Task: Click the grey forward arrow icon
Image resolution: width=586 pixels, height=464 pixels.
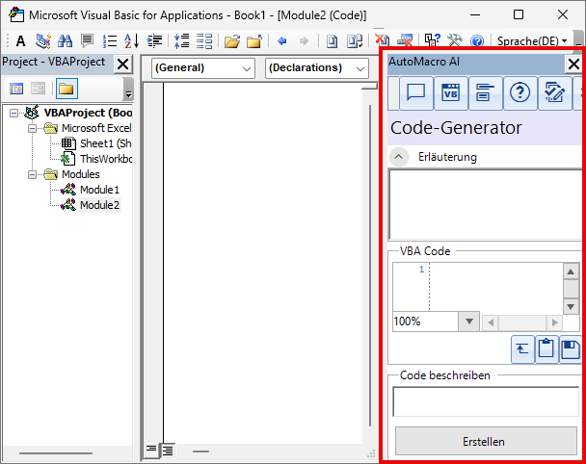Action: click(x=304, y=40)
